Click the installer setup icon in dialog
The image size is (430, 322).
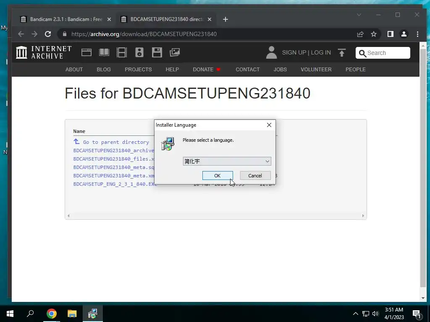pos(168,144)
